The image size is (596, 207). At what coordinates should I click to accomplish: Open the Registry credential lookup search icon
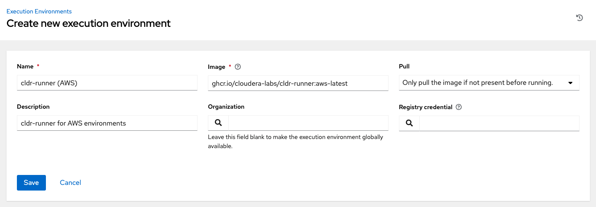pyautogui.click(x=409, y=123)
